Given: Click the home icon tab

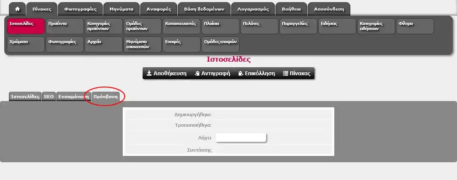Looking at the screenshot, I should tap(17, 9).
